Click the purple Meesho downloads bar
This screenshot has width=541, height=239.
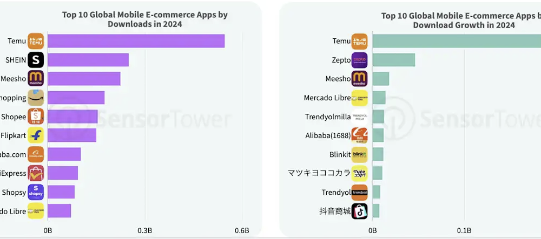84,79
